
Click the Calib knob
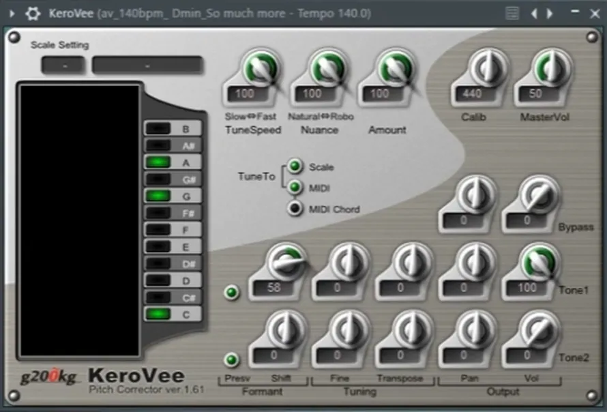point(488,68)
